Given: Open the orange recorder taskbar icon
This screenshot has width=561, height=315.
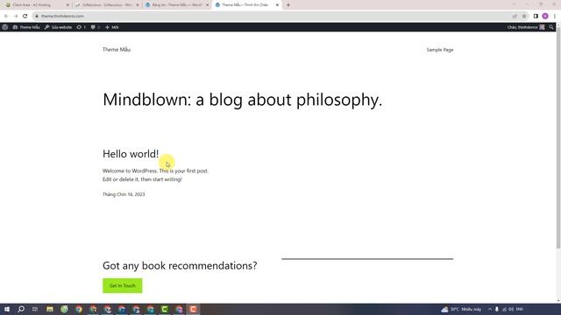Looking at the screenshot, I should tap(193, 309).
